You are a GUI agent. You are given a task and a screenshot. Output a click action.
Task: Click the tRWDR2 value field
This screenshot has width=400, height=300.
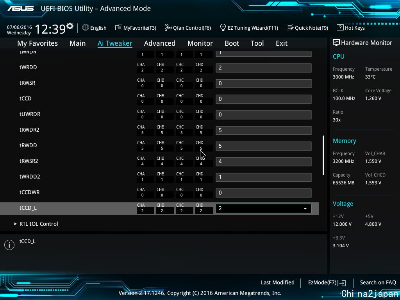click(x=264, y=130)
